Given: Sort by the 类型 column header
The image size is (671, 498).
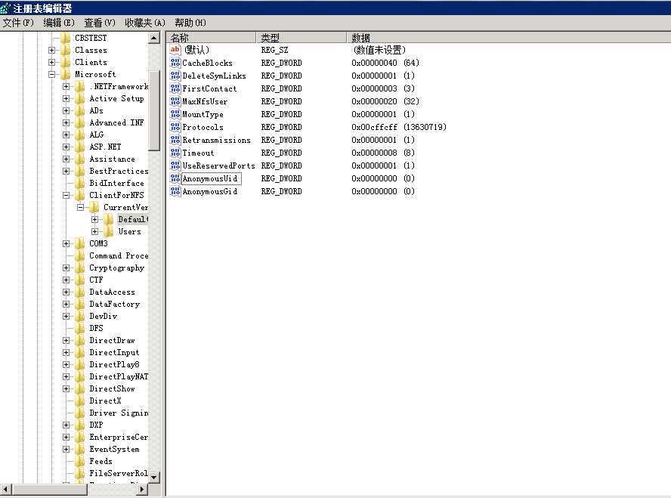Looking at the screenshot, I should coord(301,38).
